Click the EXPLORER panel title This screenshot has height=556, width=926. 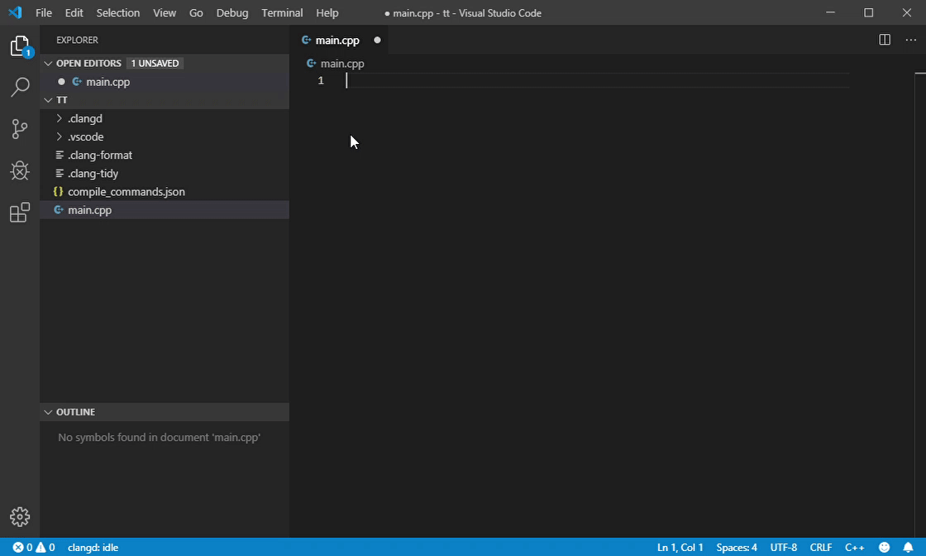78,41
